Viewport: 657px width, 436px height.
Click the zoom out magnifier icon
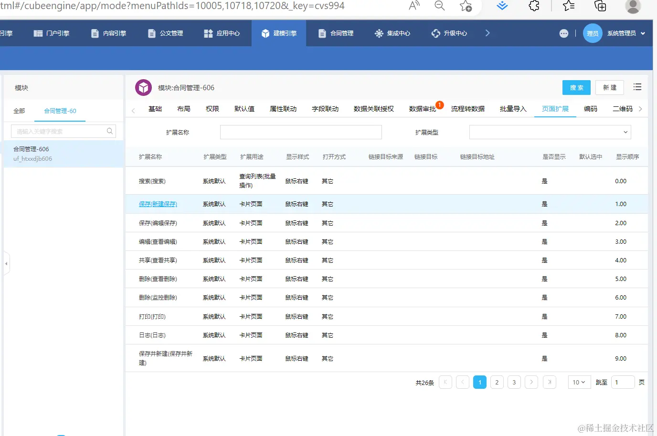(440, 6)
